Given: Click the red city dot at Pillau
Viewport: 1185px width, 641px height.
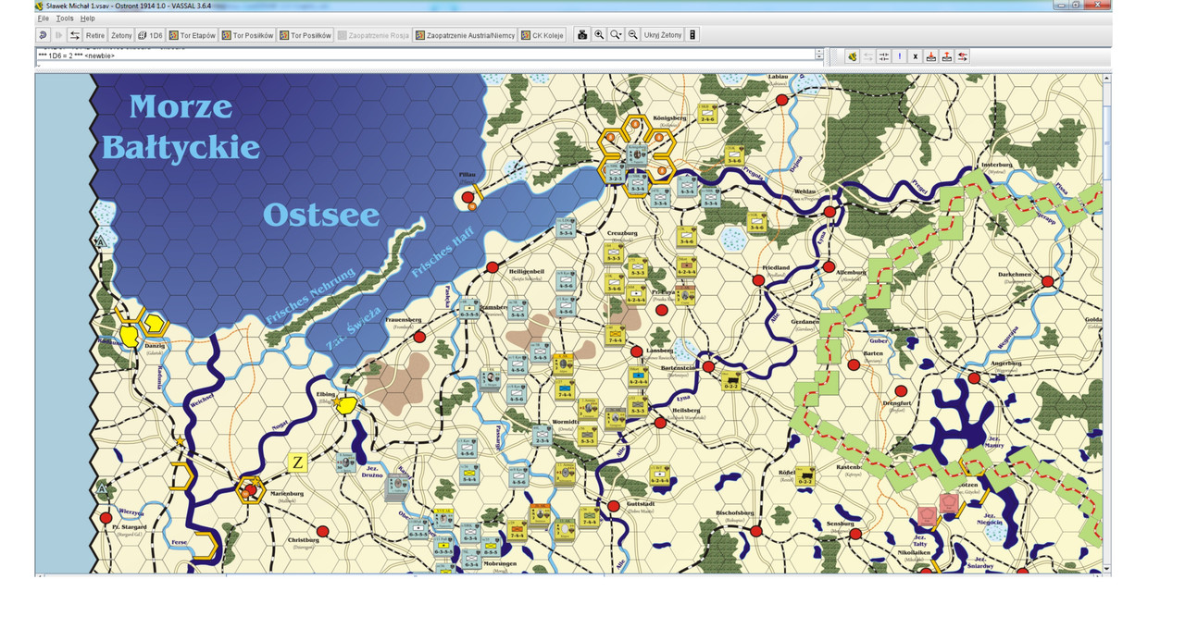Looking at the screenshot, I should [468, 197].
